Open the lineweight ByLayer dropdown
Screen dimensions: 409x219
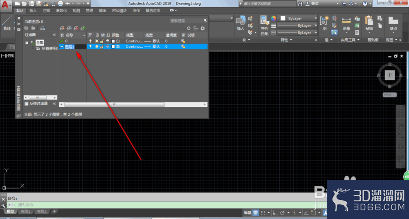[x=297, y=26]
